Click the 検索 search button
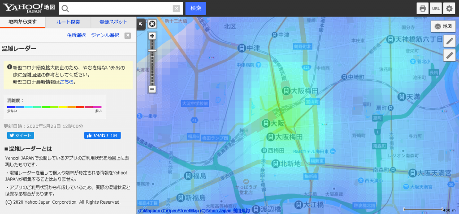 point(195,8)
